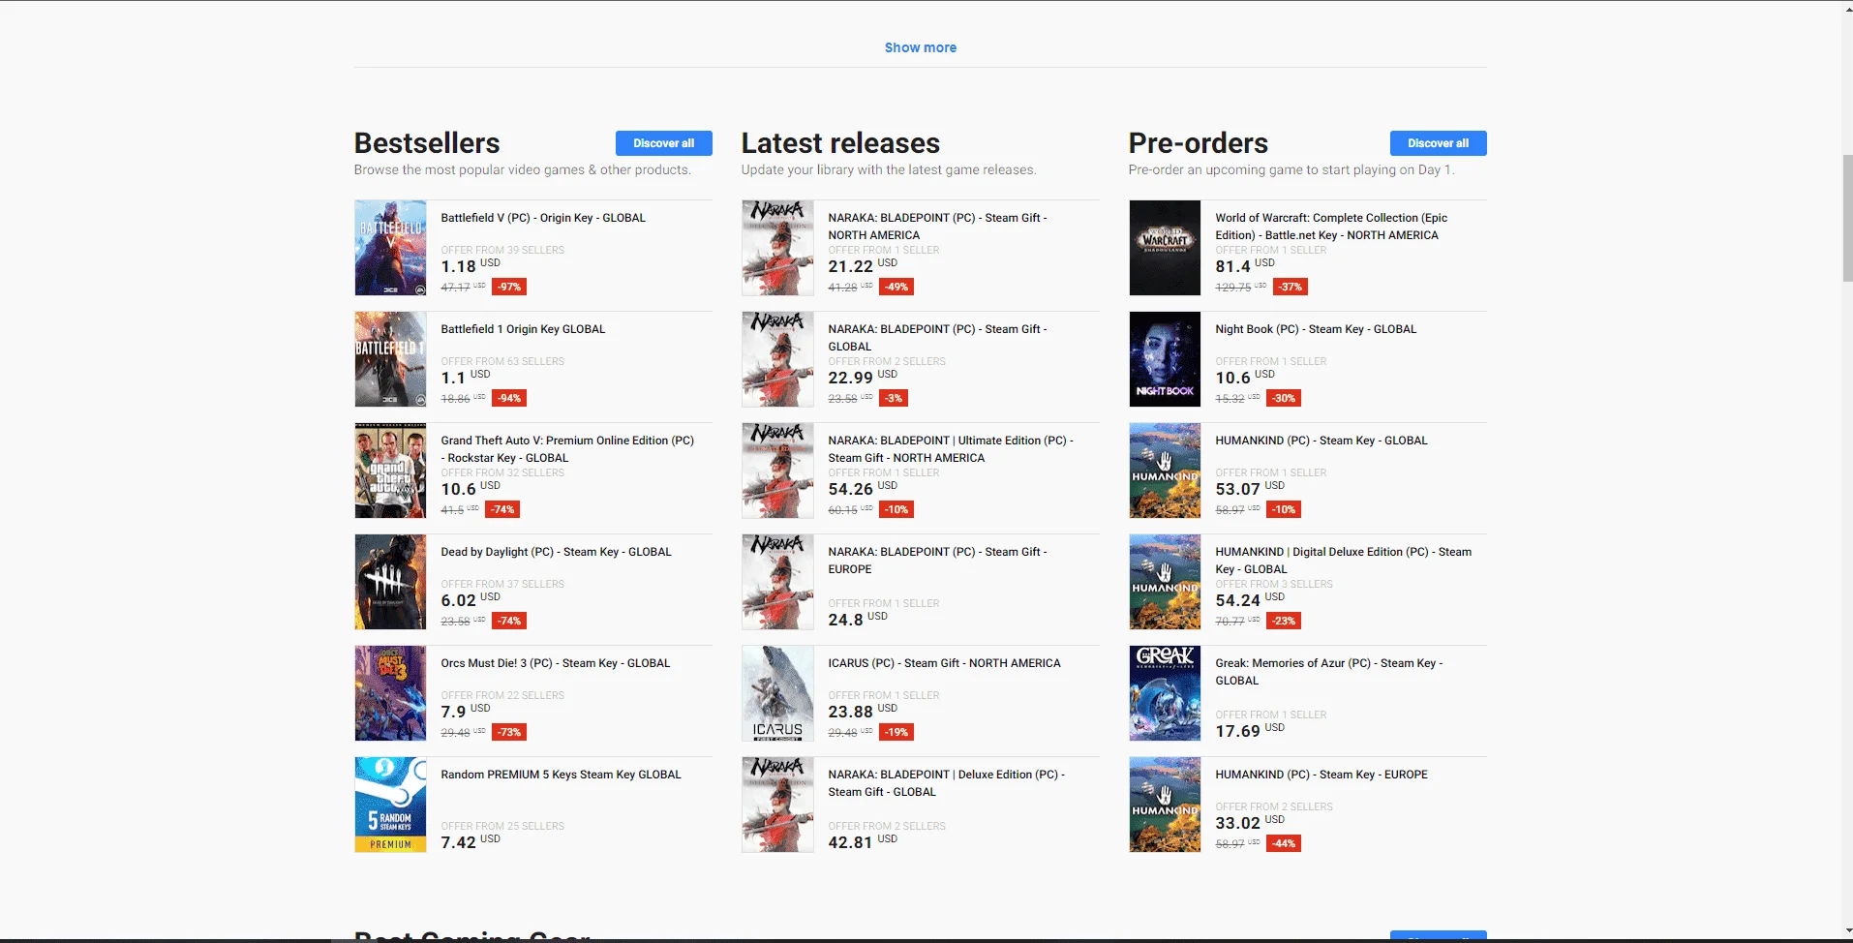The image size is (1853, 943).
Task: Click the Show more link
Action: point(920,47)
